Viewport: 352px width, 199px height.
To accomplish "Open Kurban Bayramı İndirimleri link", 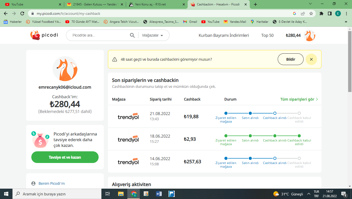I will point(224,35).
